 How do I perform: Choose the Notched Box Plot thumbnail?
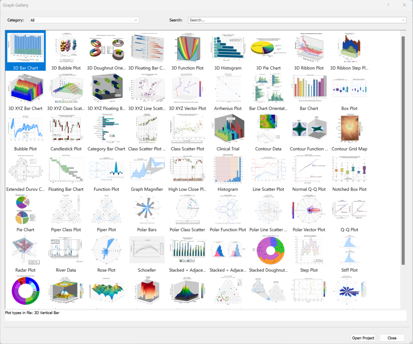click(349, 169)
